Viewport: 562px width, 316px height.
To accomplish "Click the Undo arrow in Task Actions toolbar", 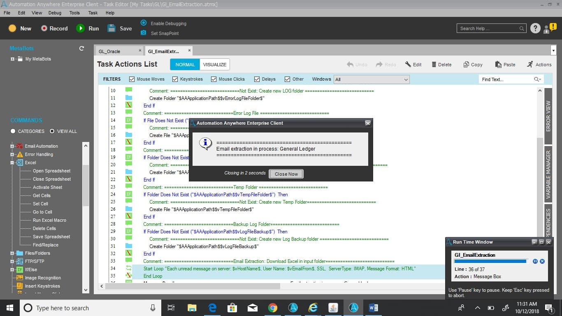I will click(350, 64).
